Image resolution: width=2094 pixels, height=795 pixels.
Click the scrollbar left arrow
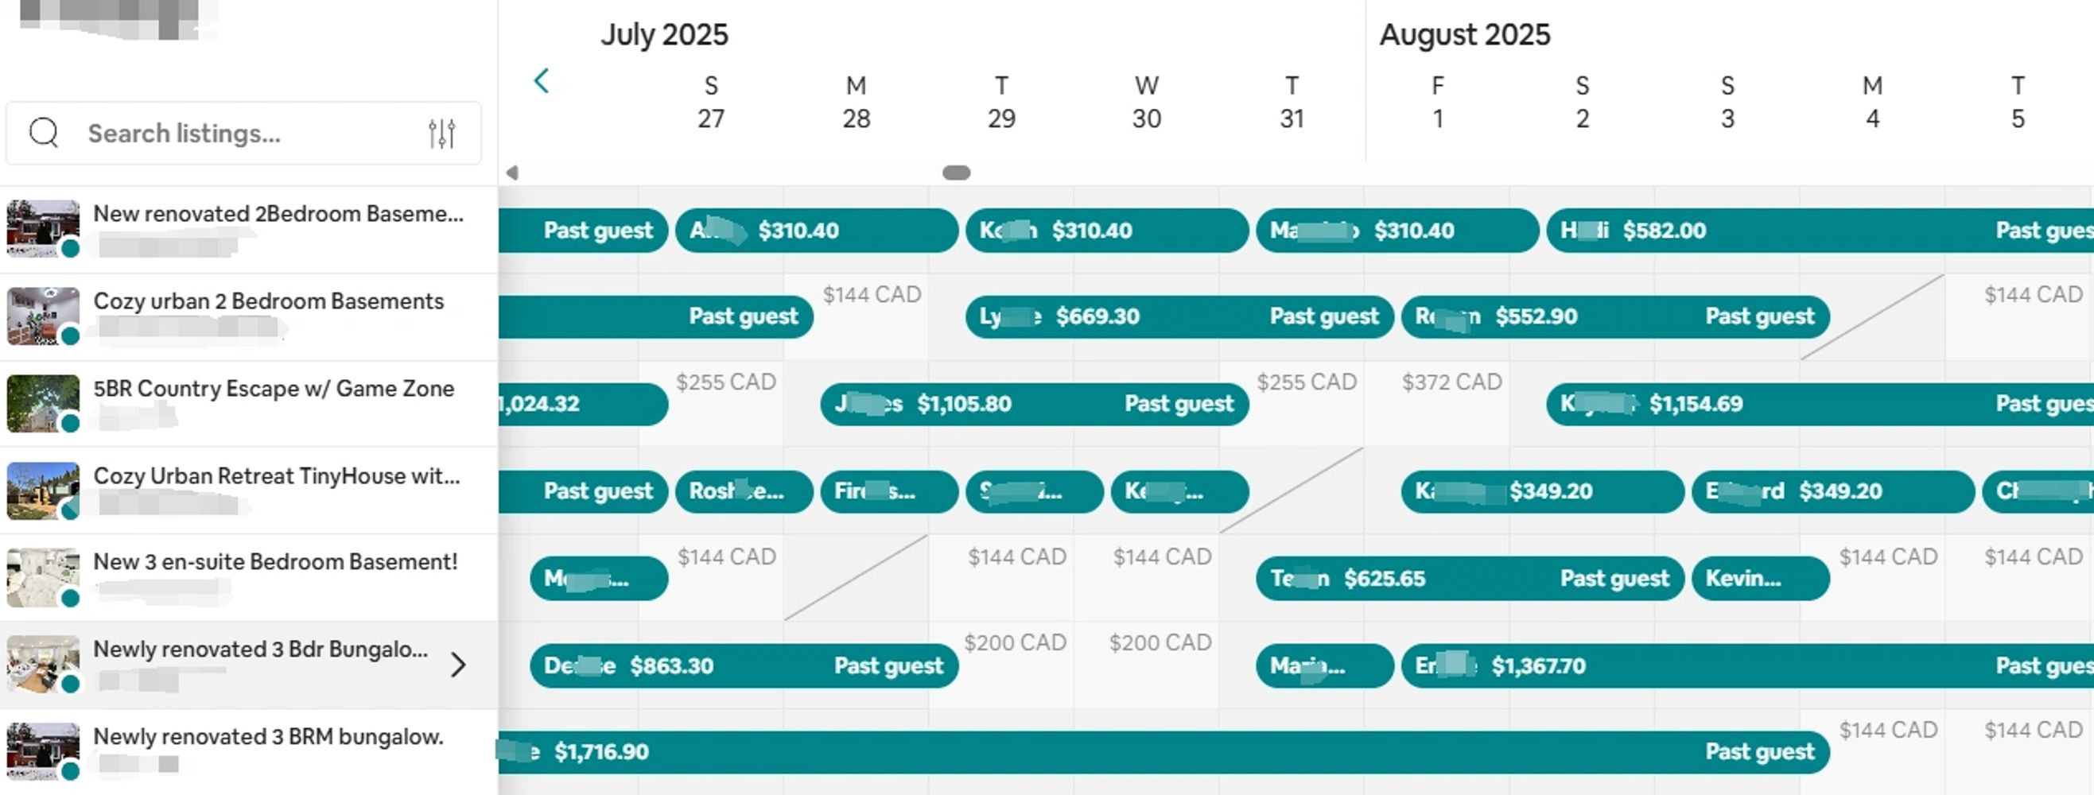point(512,173)
